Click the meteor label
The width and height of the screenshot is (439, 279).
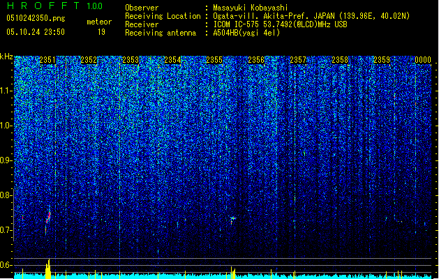99,22
